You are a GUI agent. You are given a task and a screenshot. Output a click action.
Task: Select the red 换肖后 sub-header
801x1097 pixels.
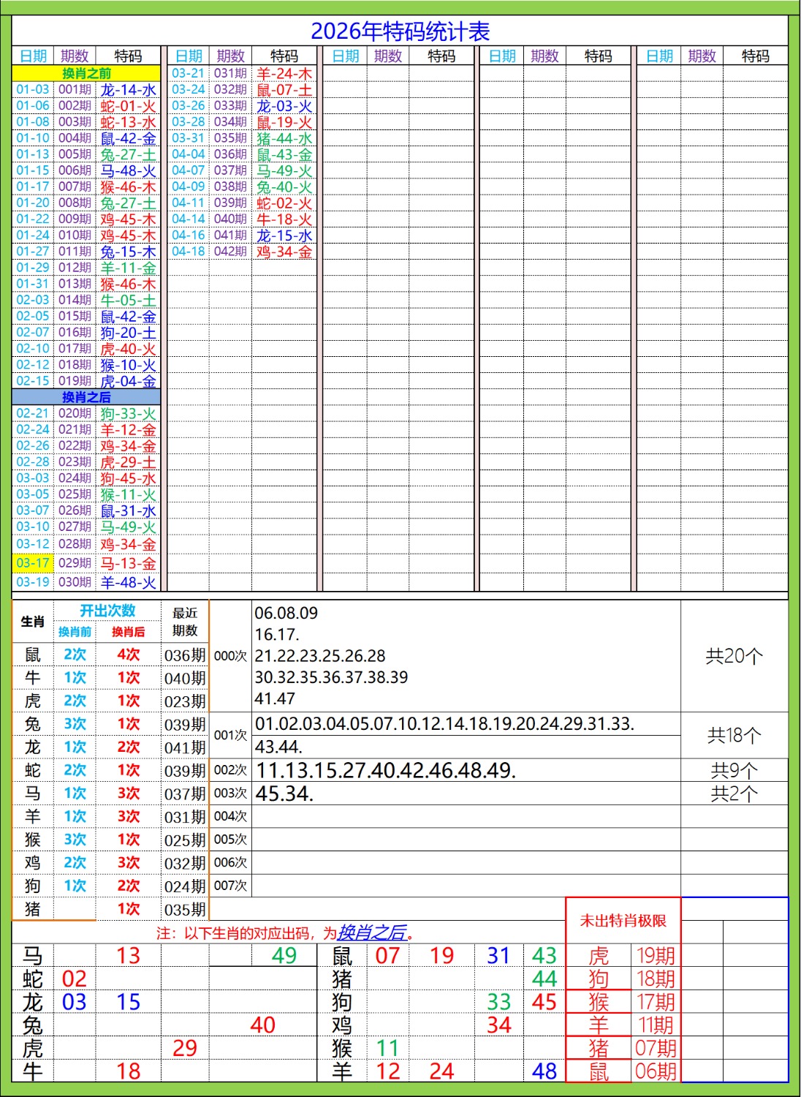pos(128,632)
